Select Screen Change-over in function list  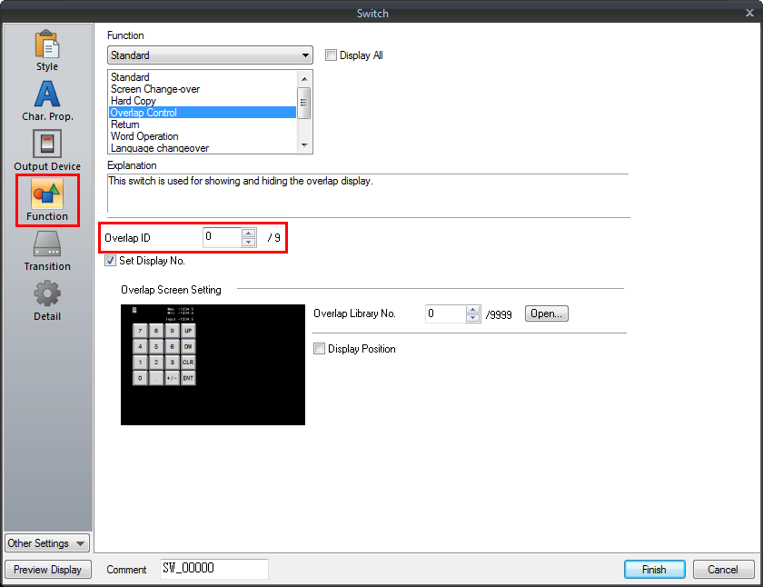(155, 89)
